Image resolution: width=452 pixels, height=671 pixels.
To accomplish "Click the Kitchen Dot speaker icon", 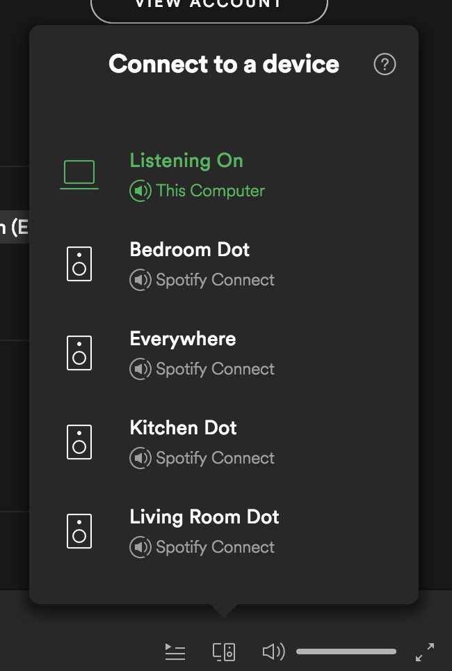I will tap(79, 441).
